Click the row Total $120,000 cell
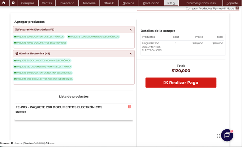242x147 pixels. click(217, 43)
